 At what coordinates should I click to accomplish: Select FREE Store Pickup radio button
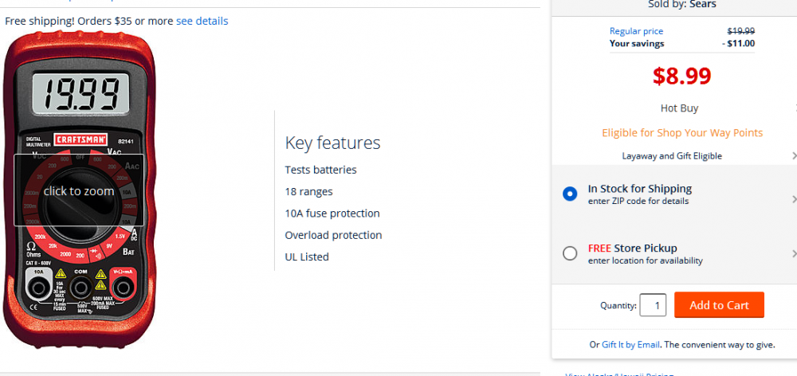click(570, 253)
